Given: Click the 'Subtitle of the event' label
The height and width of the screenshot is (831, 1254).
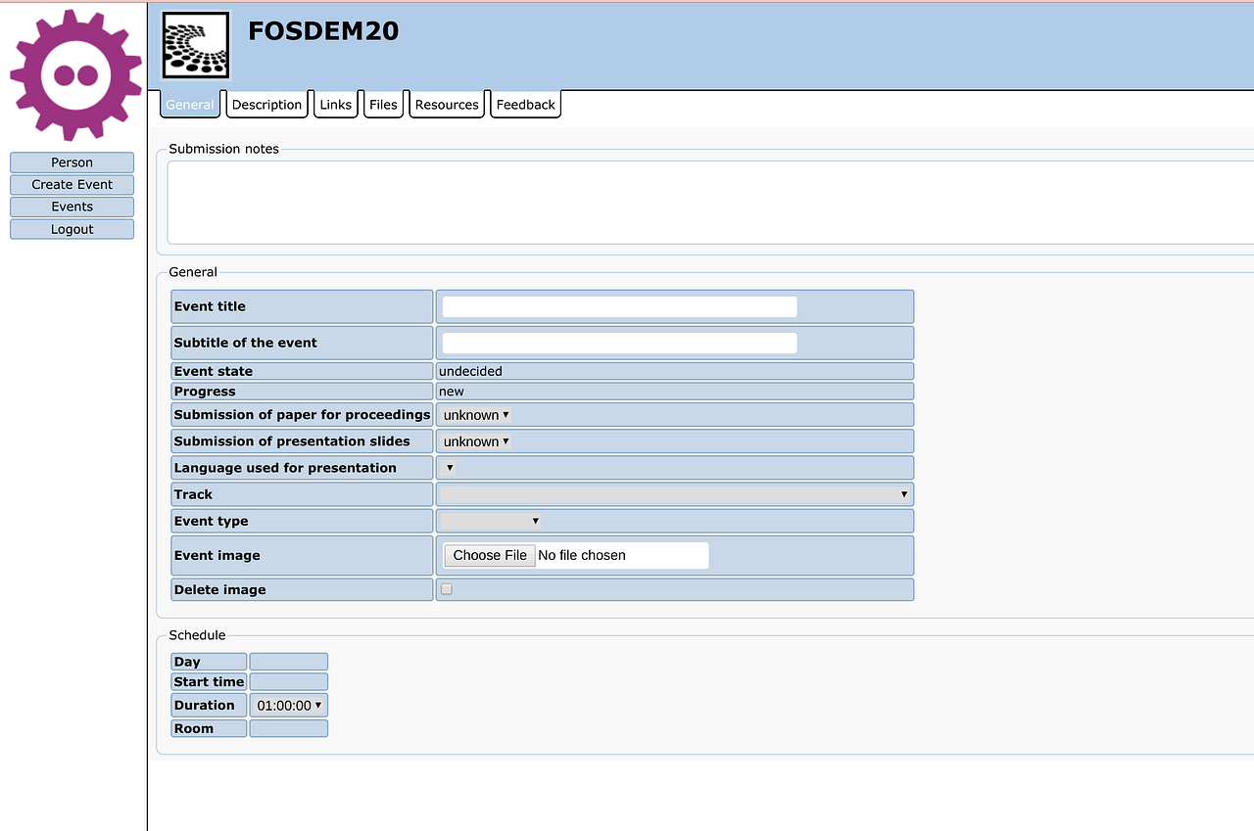Looking at the screenshot, I should [246, 343].
